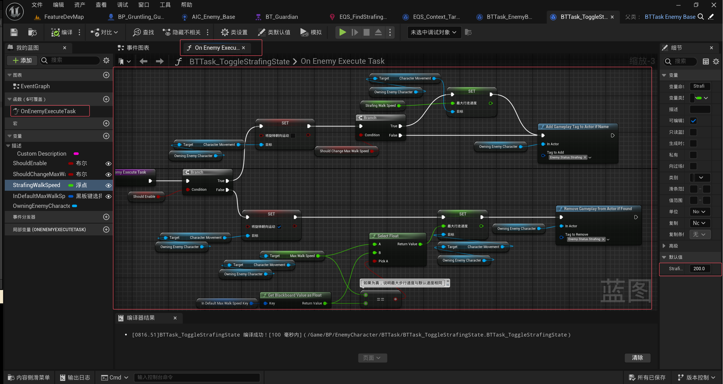
Task: Toggle the Instance Editable (可编辑) checkbox
Action: (x=693, y=121)
